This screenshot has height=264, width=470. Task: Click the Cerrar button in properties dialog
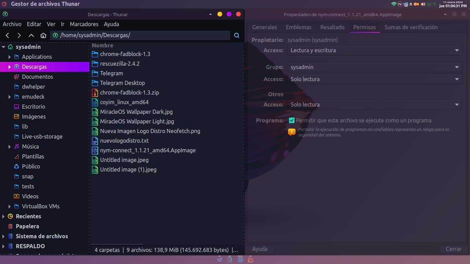(453, 249)
